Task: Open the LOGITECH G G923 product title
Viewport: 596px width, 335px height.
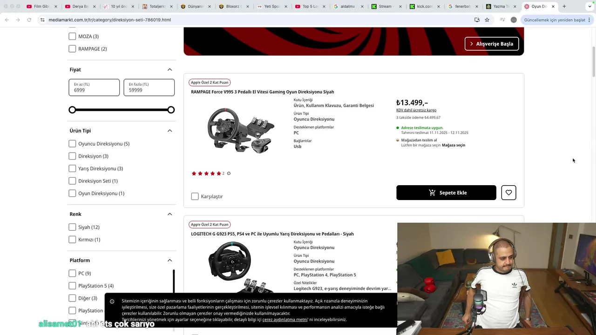Action: pos(272,234)
